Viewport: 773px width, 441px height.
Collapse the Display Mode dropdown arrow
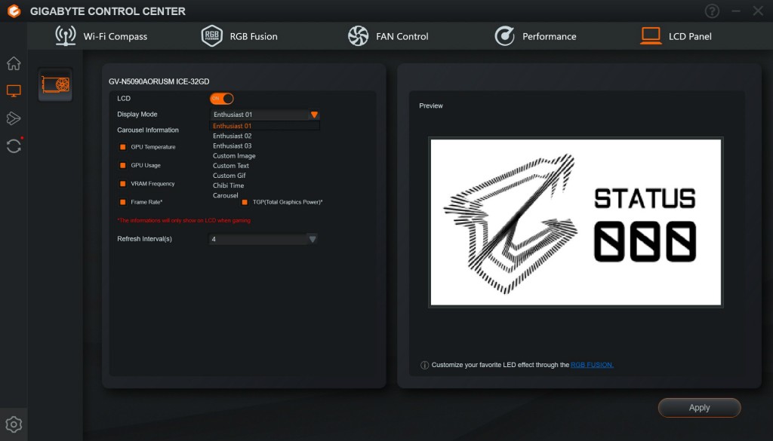(314, 115)
